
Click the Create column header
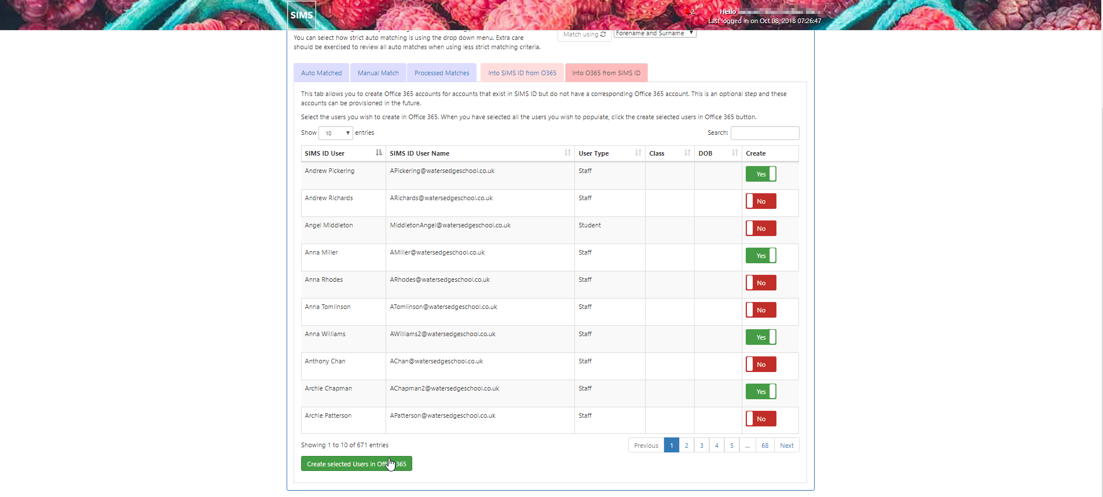coord(770,153)
